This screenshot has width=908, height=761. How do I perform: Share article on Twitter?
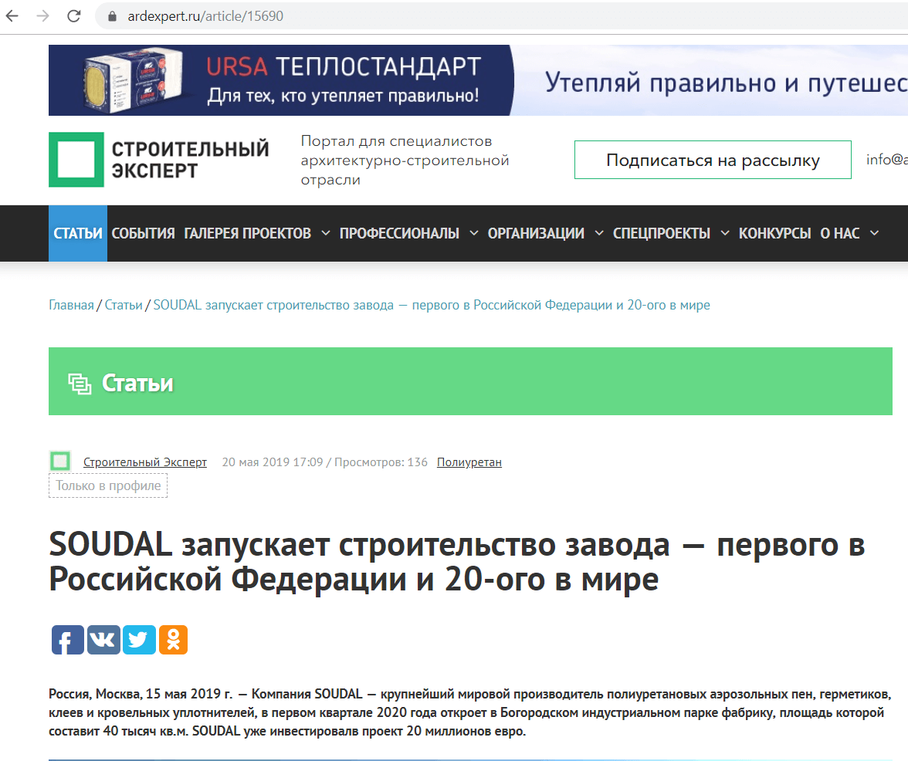pos(139,640)
